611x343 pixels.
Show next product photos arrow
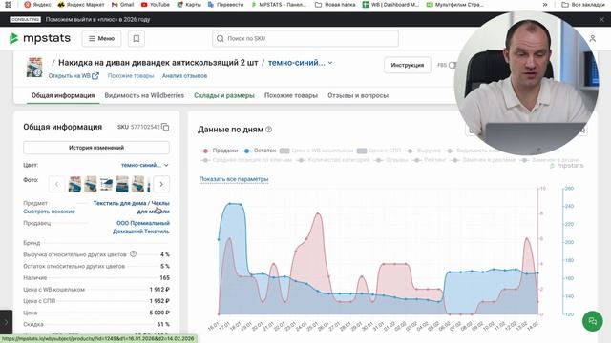[x=161, y=184]
